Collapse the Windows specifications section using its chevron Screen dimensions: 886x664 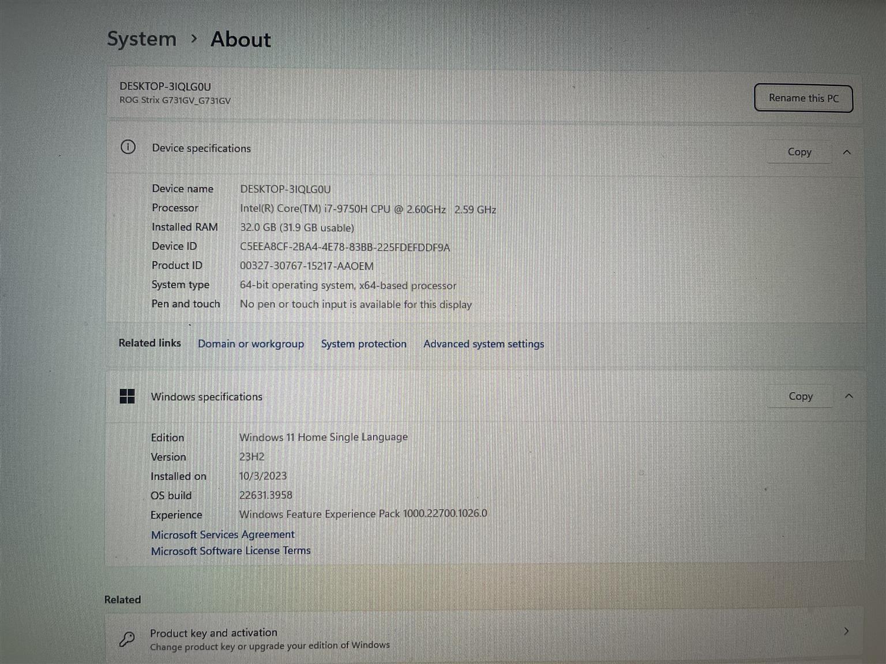coord(849,396)
